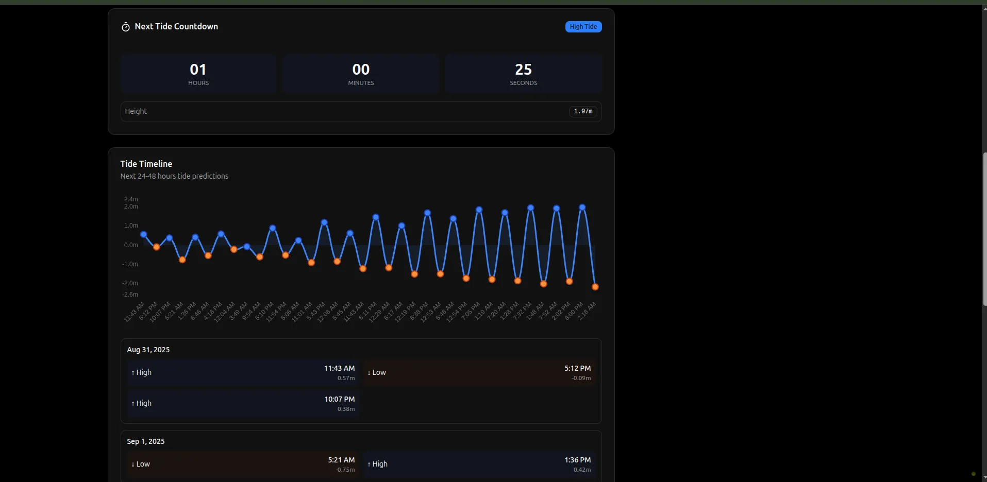Select the Sep 1, 2025 date header
Viewport: 987px width, 482px height.
[x=145, y=441]
